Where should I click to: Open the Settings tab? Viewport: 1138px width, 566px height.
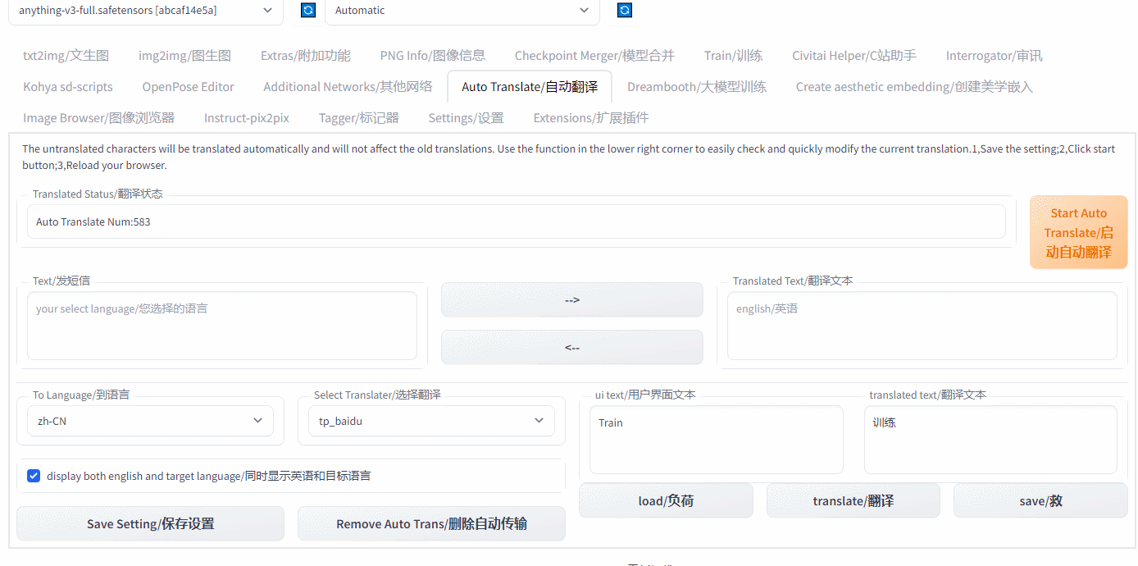pyautogui.click(x=466, y=117)
